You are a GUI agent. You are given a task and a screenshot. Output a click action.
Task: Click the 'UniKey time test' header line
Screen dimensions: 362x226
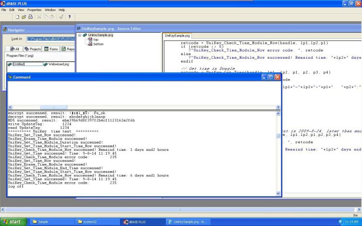[x=53, y=132]
